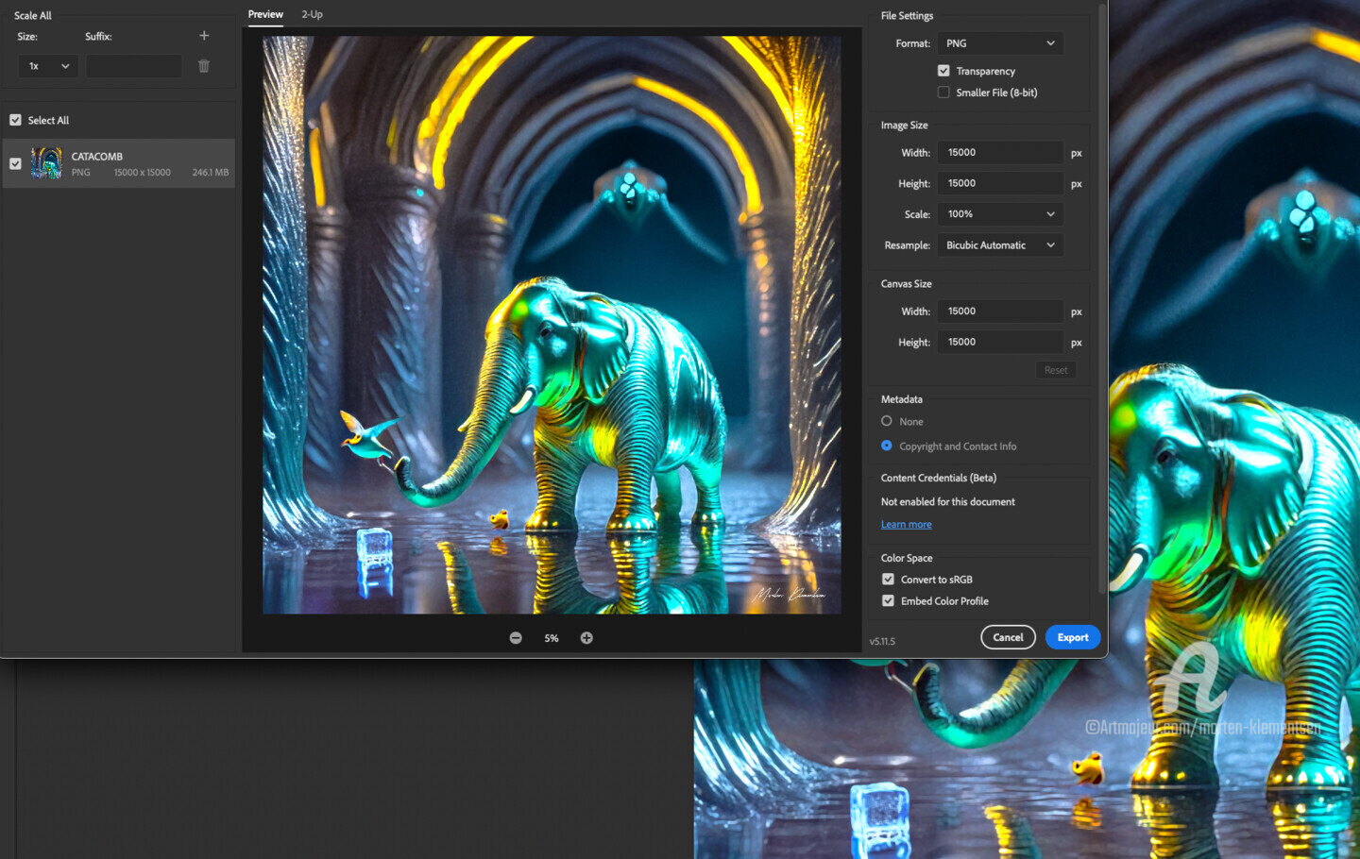Click the canvas size Reset button

tap(1056, 370)
